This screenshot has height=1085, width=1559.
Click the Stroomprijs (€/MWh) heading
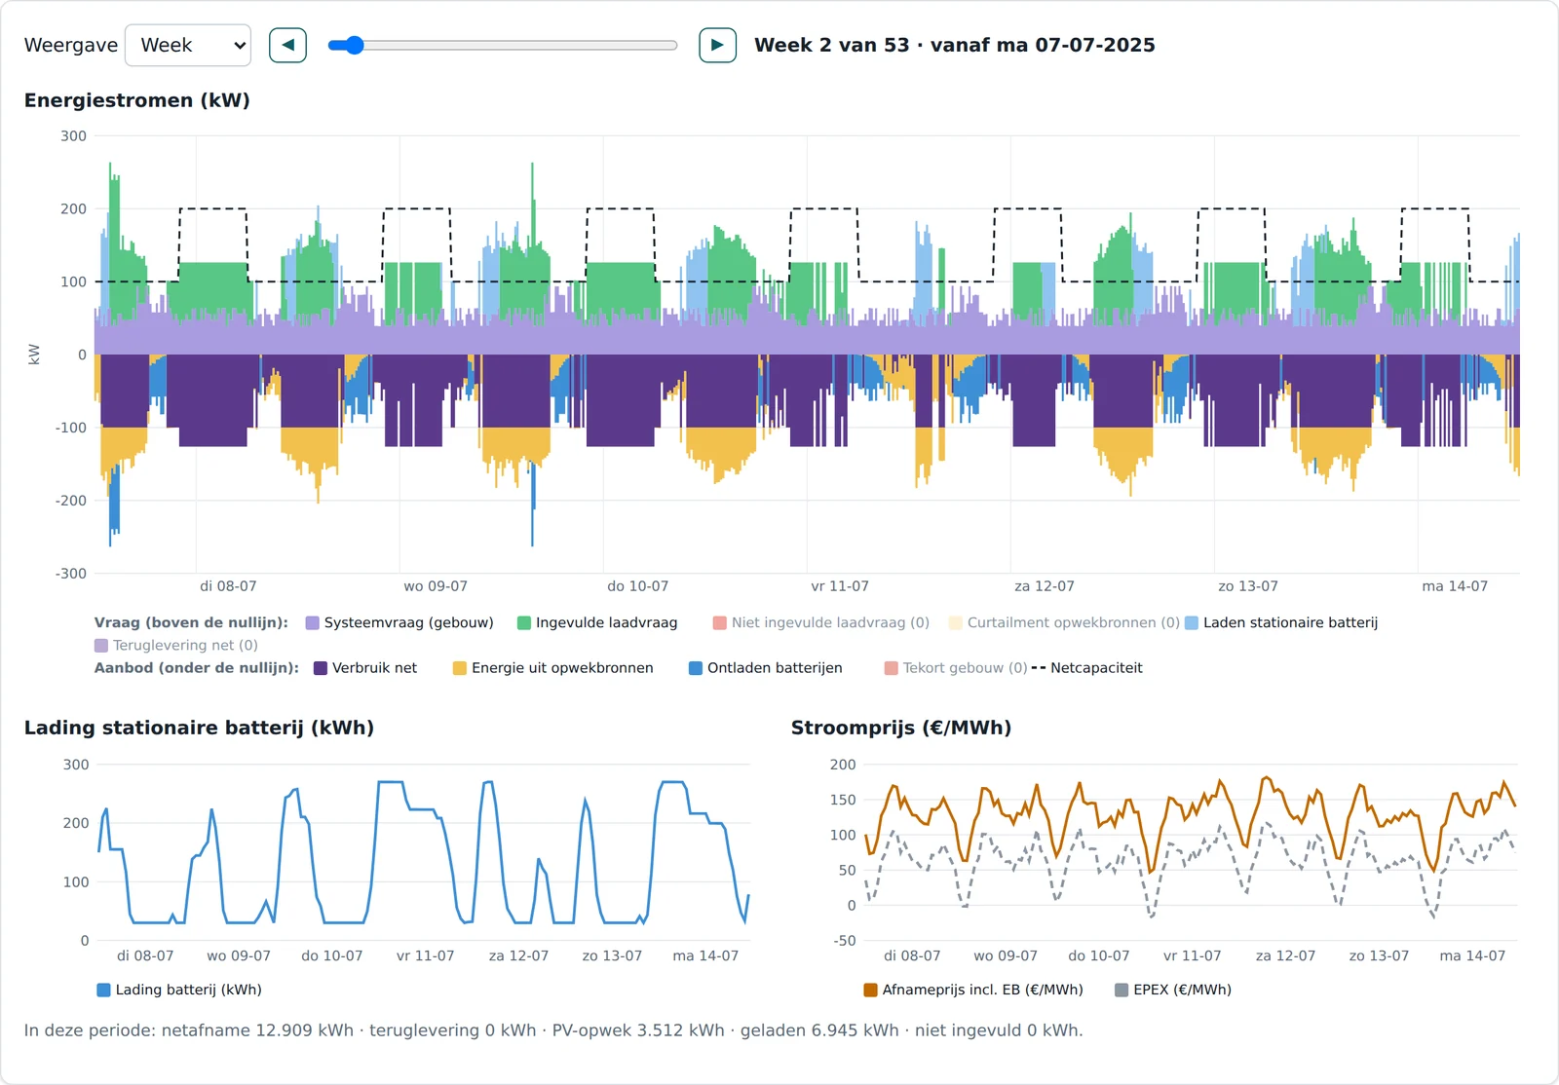click(901, 728)
